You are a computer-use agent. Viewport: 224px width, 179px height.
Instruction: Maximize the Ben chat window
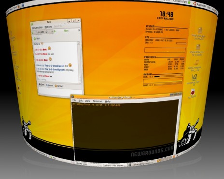[74, 21]
